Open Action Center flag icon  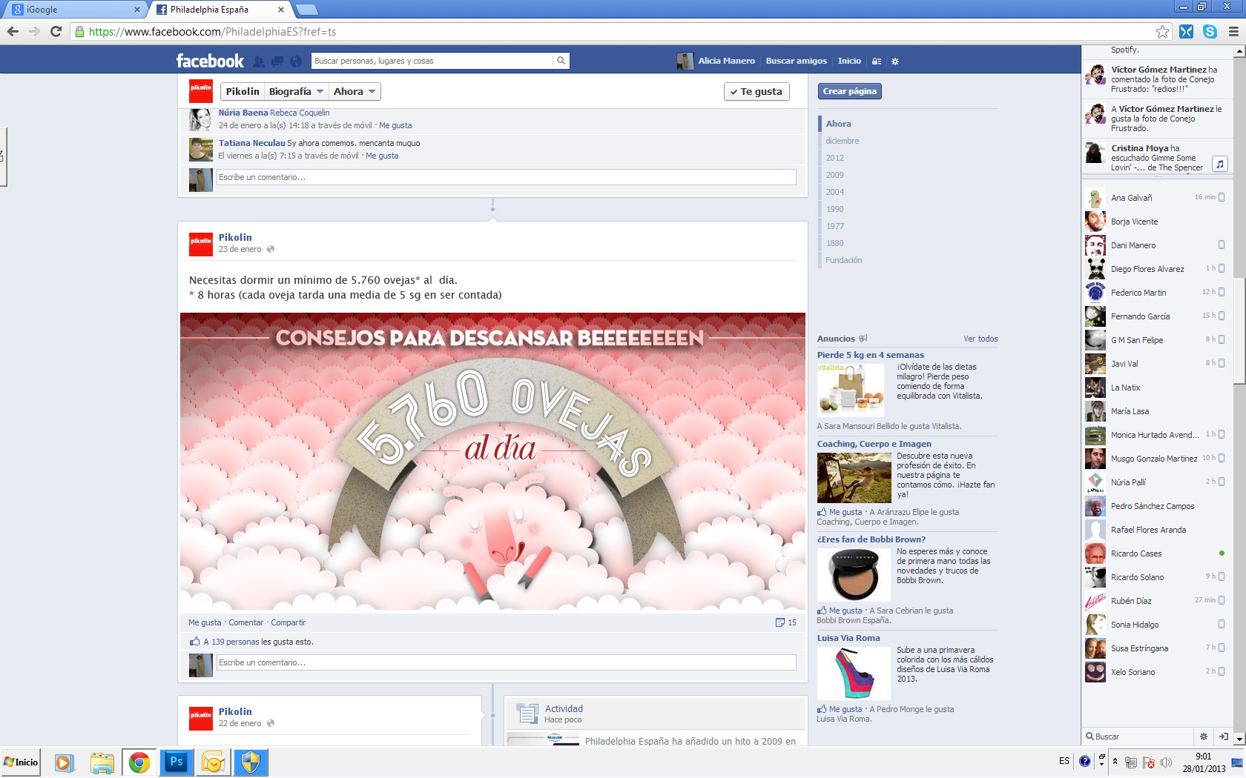tap(1148, 762)
